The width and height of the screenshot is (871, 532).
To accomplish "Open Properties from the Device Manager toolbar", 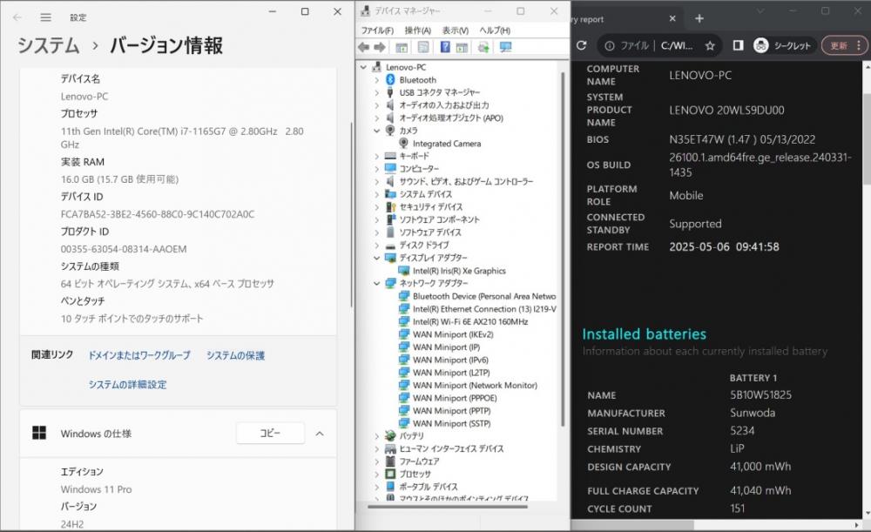I will tap(423, 47).
